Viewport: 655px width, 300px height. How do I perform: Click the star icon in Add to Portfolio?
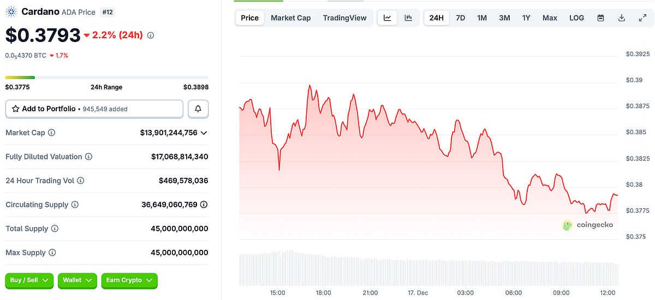coord(15,109)
